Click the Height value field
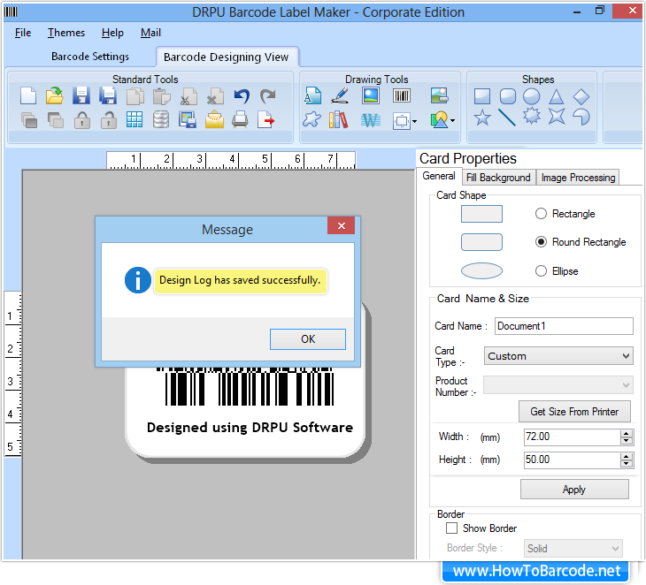Image resolution: width=646 pixels, height=585 pixels. tap(573, 460)
